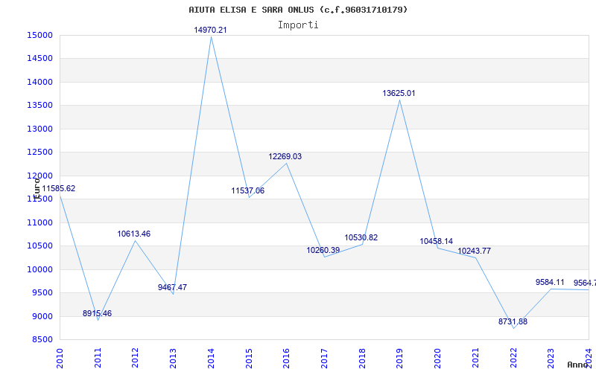Viewport: 596px width, 372px height.
Task: Click the y-axis value 14000
Action: 39,82
